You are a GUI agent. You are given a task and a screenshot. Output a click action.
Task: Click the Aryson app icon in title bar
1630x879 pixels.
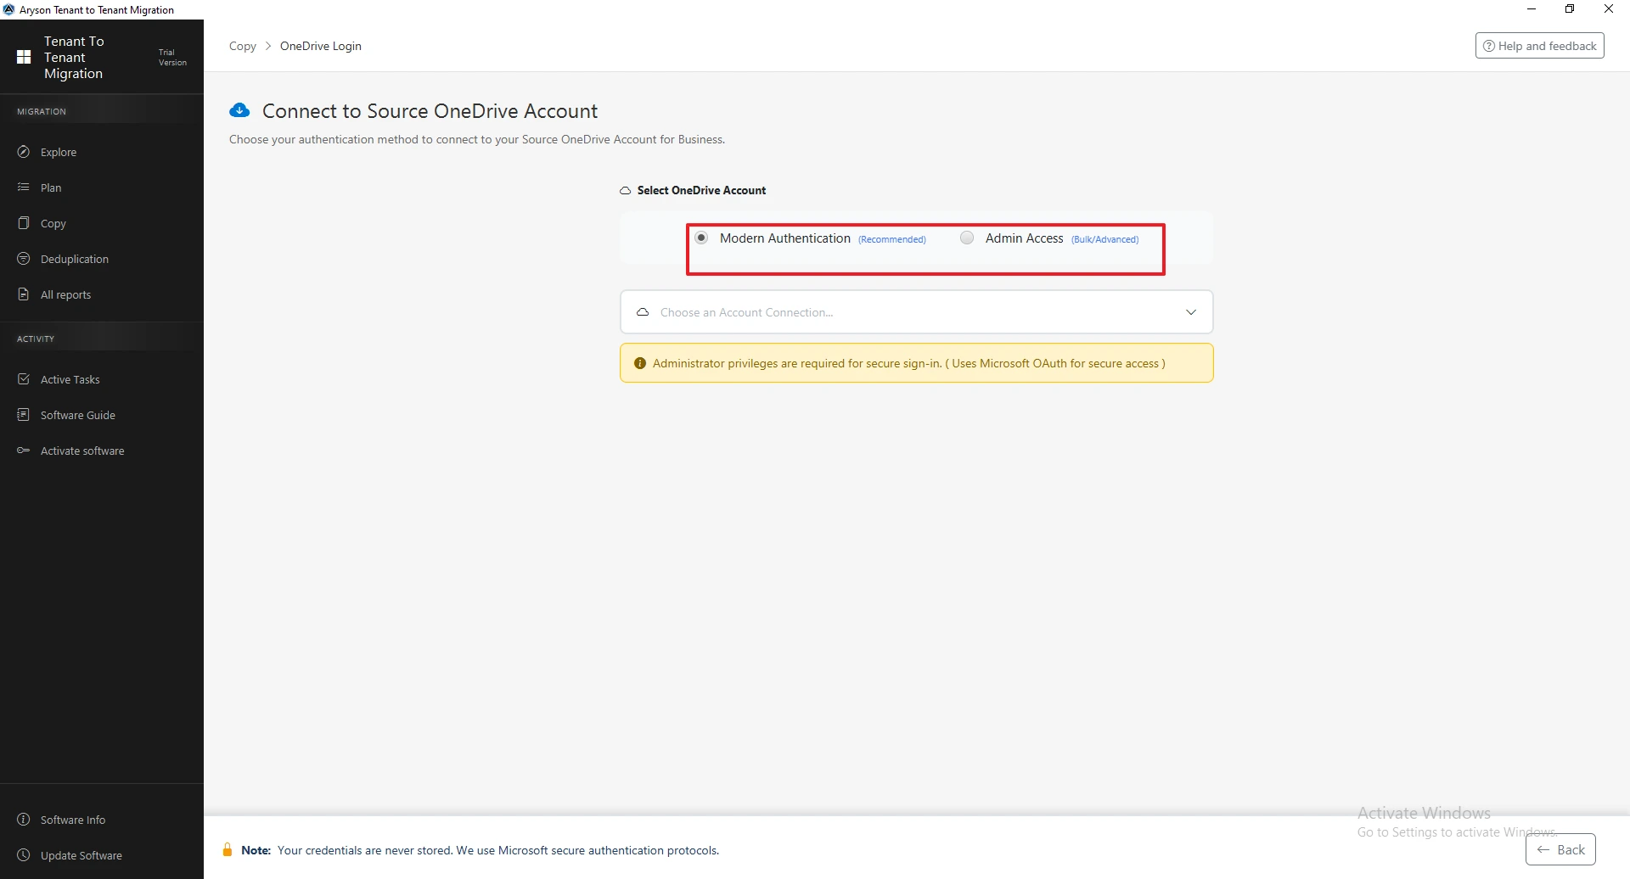point(8,9)
